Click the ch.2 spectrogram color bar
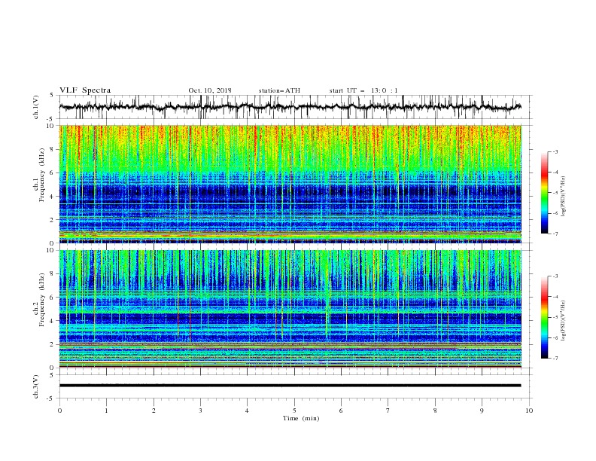This screenshot has height=461, width=596. 544,317
